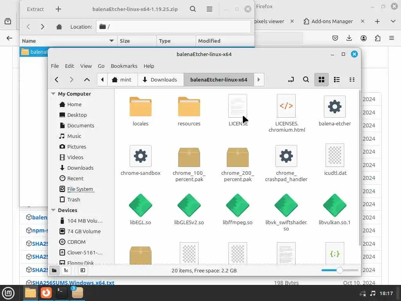Open 74 GB Volume device
Image resolution: width=401 pixels, height=301 pixels.
click(84, 231)
